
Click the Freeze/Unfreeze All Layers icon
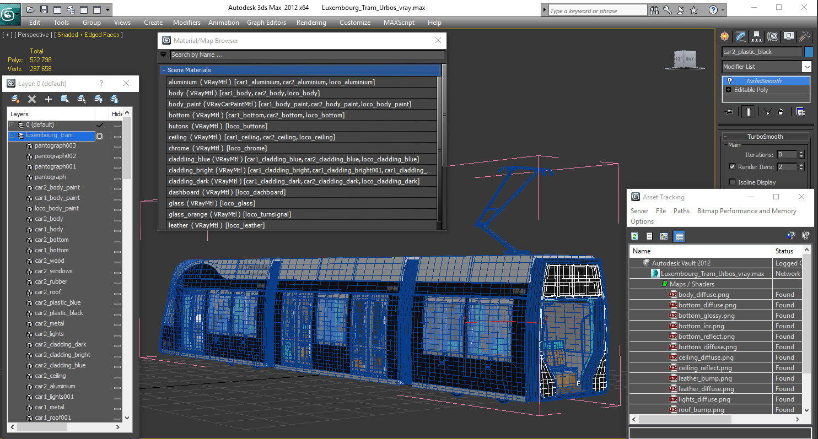click(115, 99)
